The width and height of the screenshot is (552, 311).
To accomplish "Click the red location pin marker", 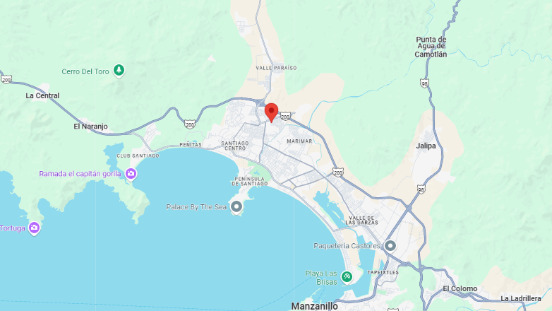I will (x=271, y=113).
